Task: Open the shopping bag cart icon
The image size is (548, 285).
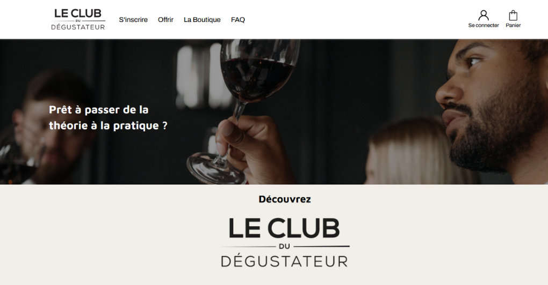Action: click(x=513, y=16)
